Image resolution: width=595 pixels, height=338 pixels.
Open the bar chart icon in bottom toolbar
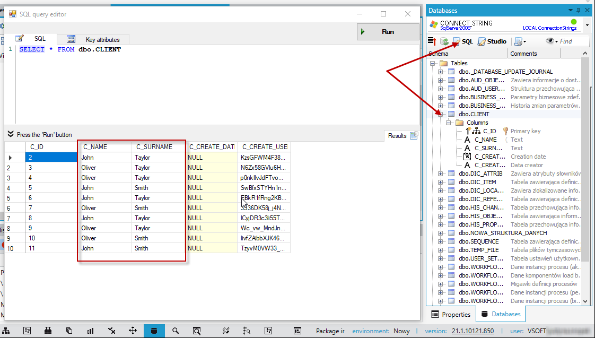(x=90, y=331)
